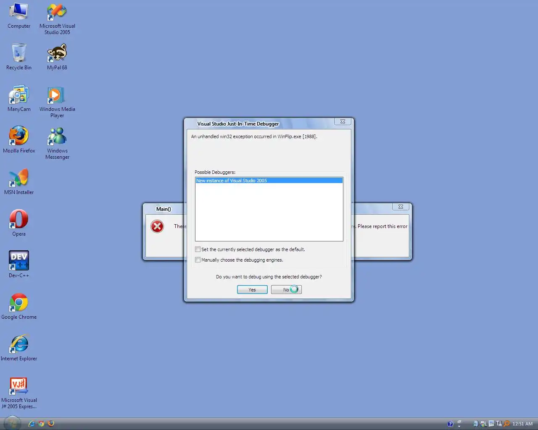Select the Windows Messenger shortcut
Screen dimensions: 538x430
coord(57,143)
